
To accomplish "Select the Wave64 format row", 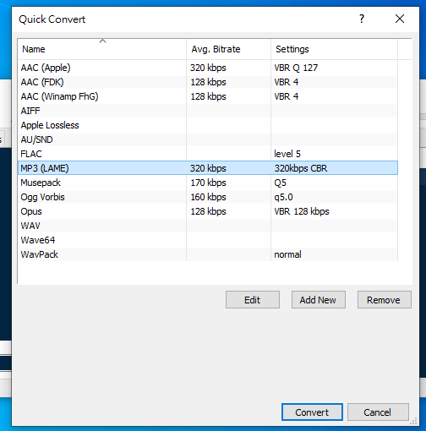I will [208, 240].
